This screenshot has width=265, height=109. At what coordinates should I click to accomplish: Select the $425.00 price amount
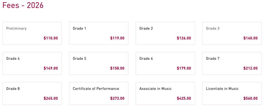click(x=184, y=98)
